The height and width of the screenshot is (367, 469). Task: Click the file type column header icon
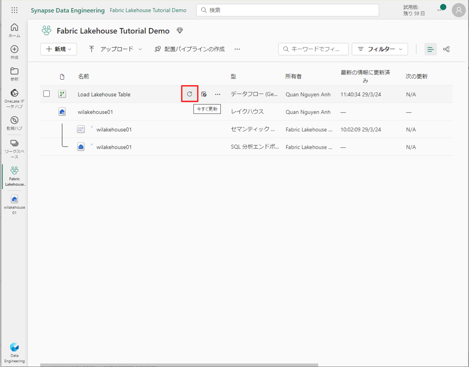coord(62,77)
